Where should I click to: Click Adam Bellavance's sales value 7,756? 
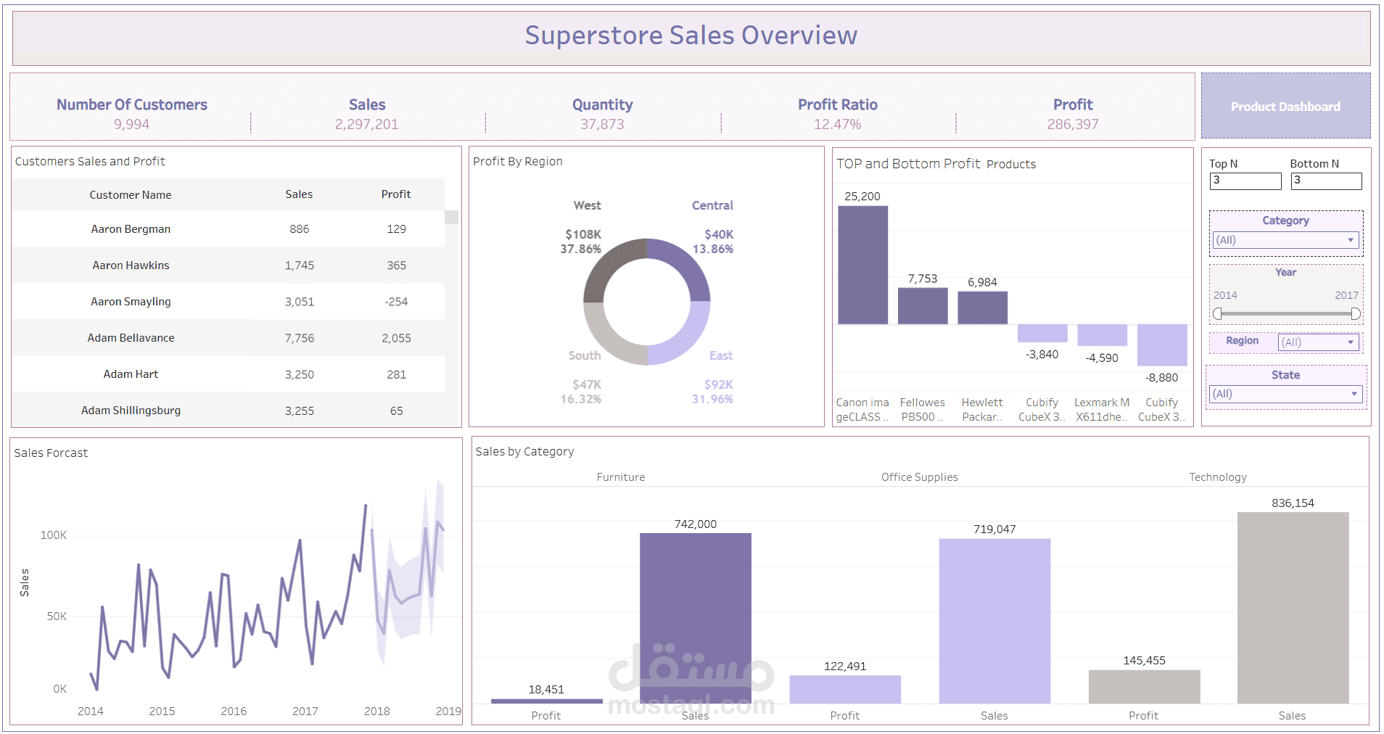(x=299, y=337)
